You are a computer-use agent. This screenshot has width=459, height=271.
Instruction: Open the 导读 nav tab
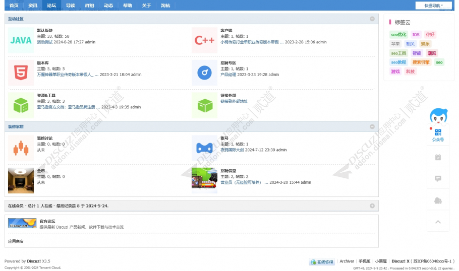pyautogui.click(x=71, y=5)
